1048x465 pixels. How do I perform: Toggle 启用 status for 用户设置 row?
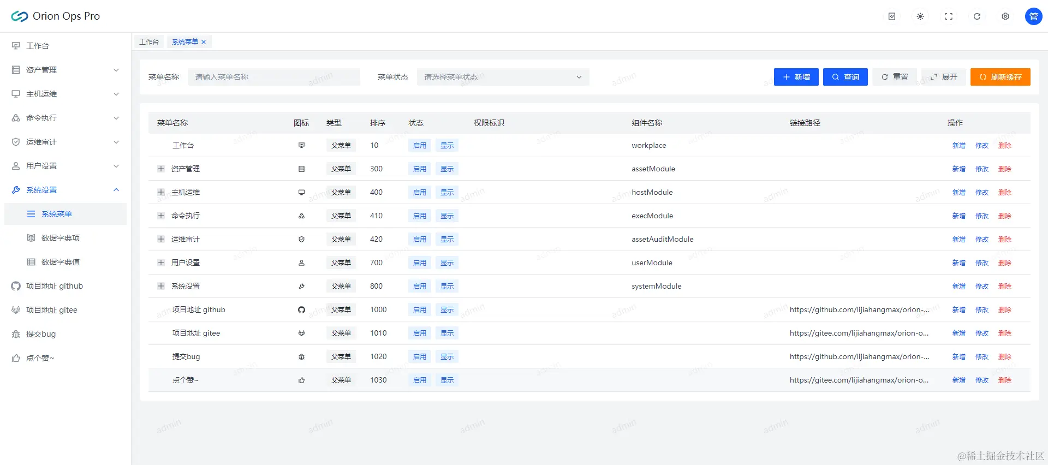tap(420, 263)
